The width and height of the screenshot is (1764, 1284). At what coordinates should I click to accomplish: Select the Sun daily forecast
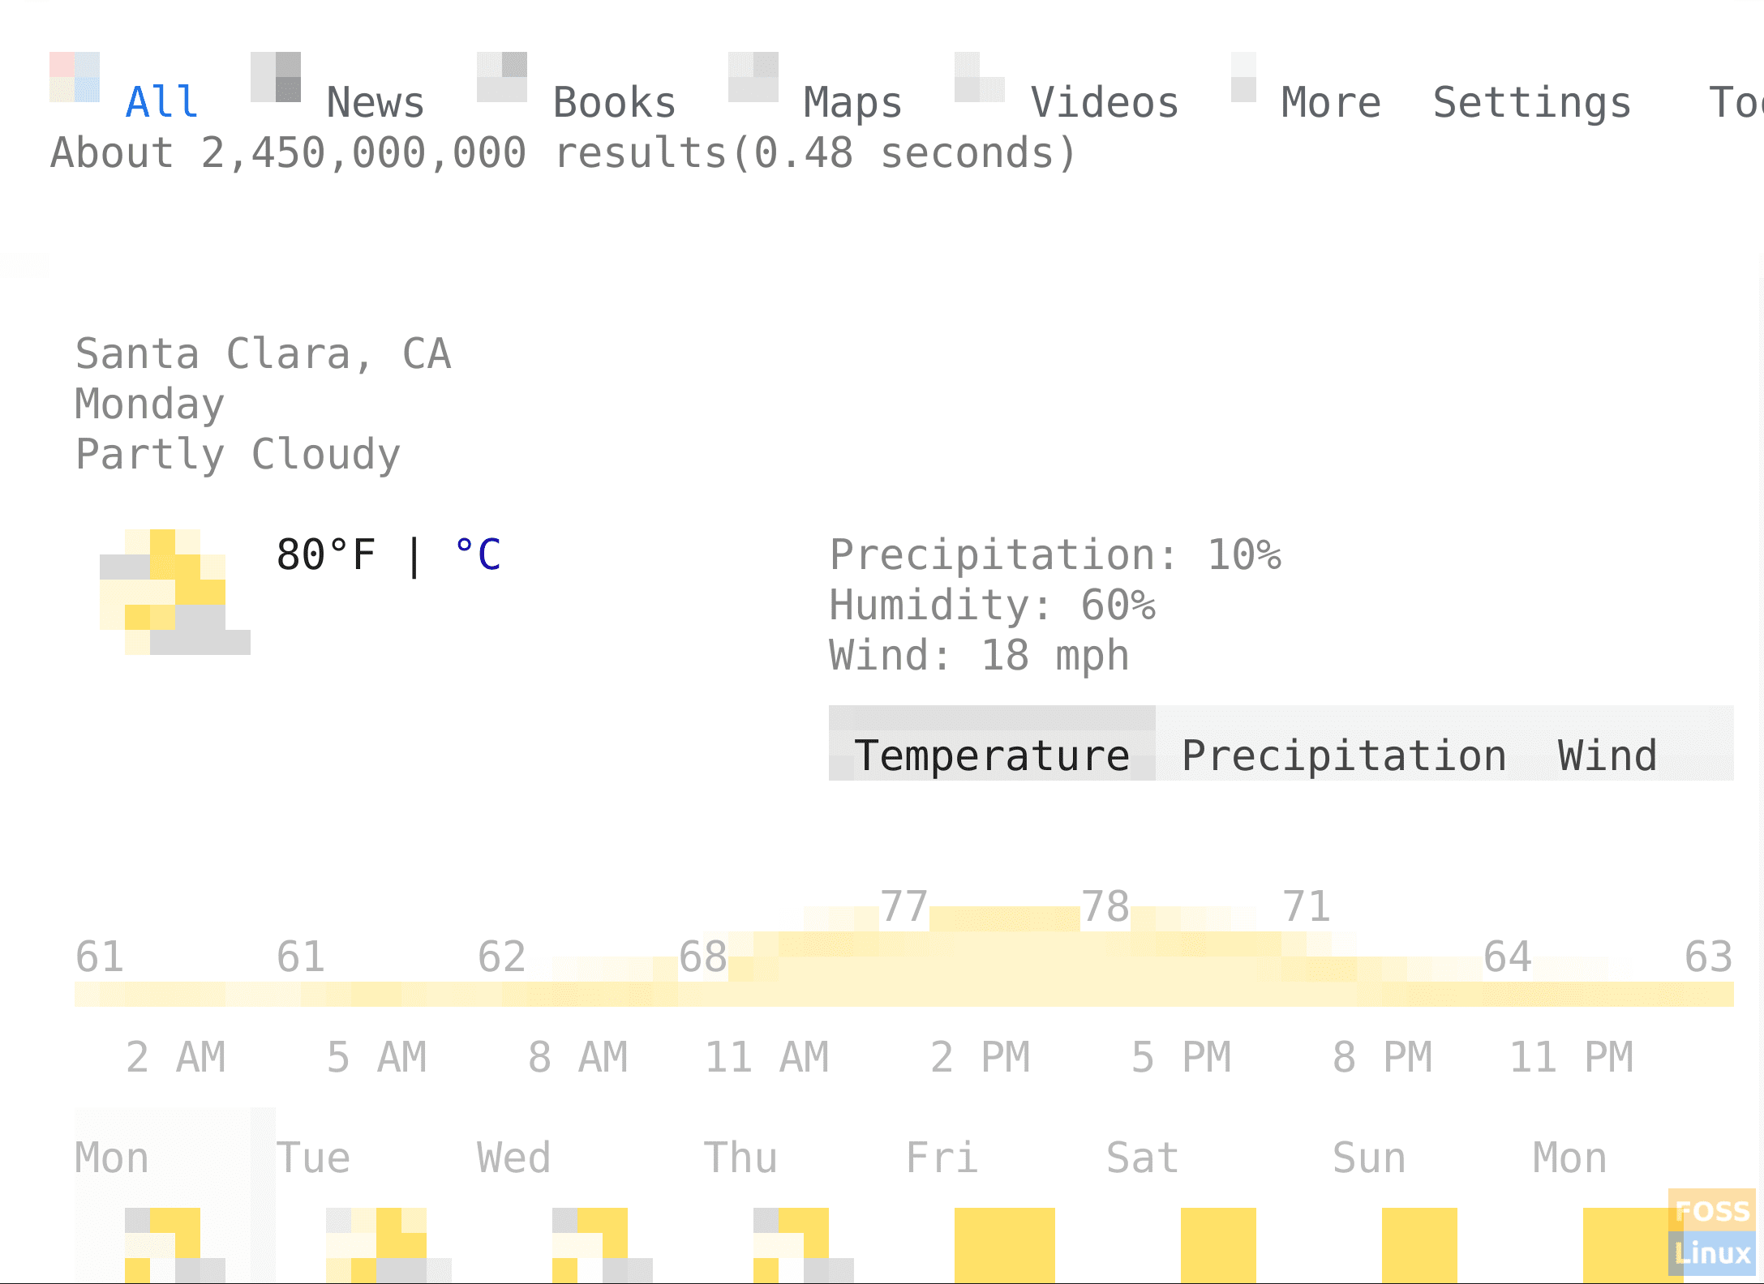(x=1369, y=1158)
